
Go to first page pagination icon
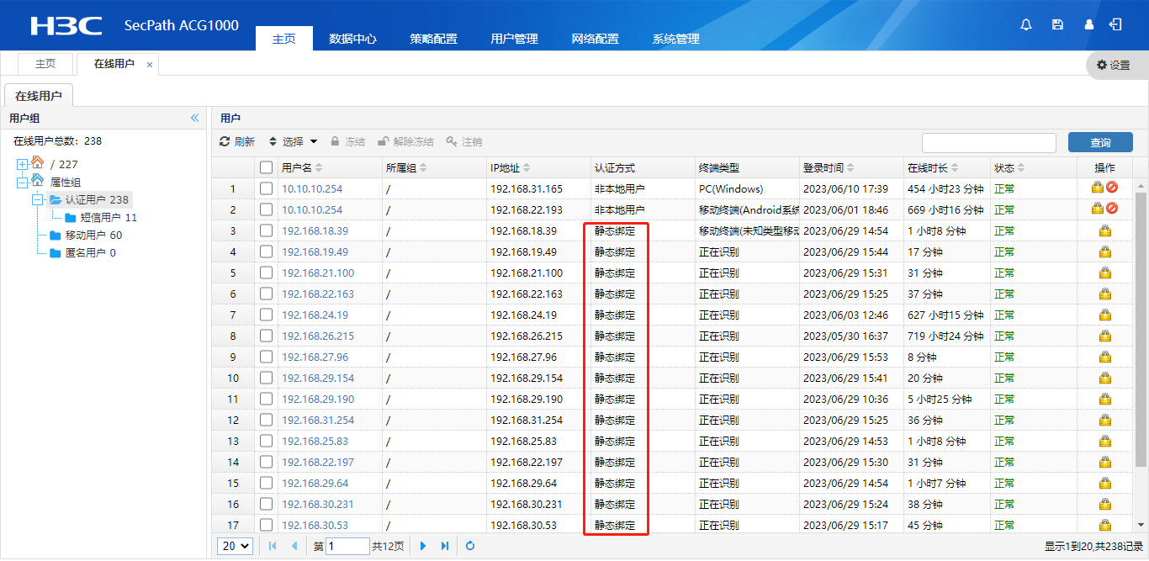point(273,546)
